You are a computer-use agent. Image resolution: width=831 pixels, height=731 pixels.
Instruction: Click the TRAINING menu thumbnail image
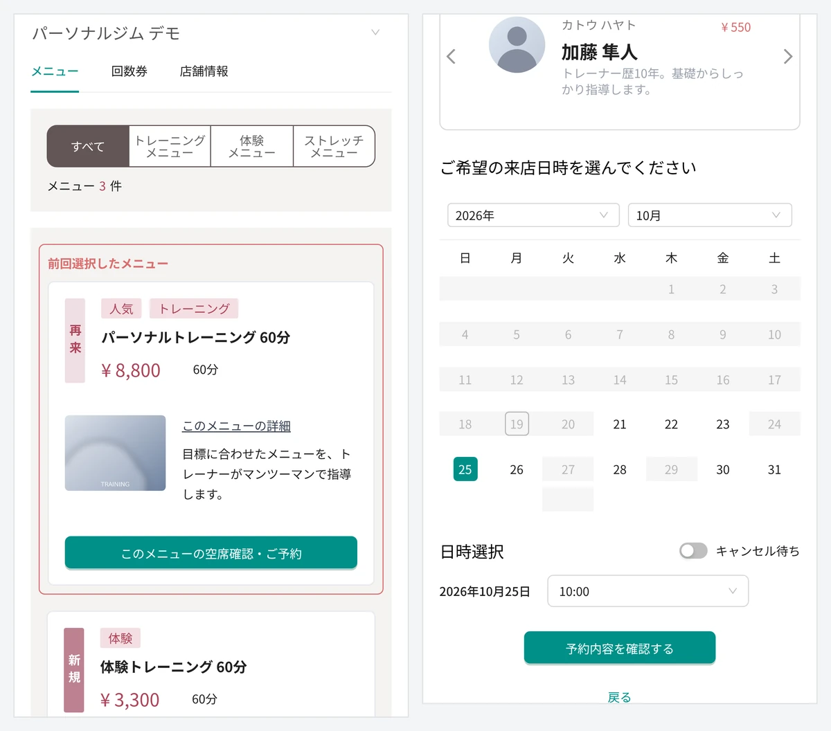pyautogui.click(x=115, y=453)
